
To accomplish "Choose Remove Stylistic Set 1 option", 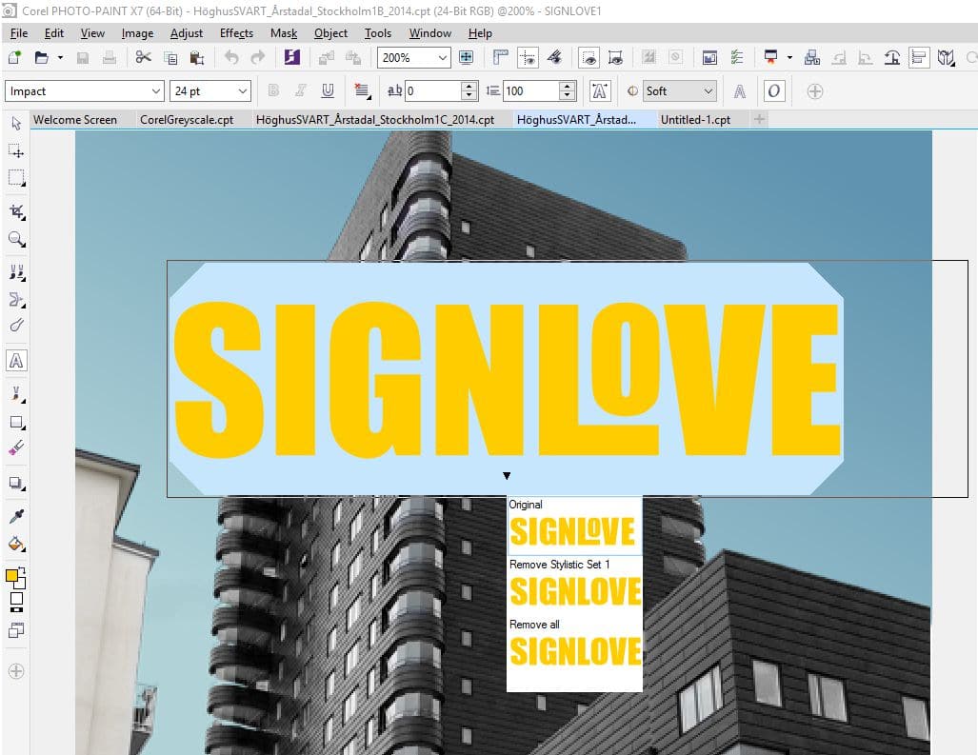I will click(x=574, y=591).
